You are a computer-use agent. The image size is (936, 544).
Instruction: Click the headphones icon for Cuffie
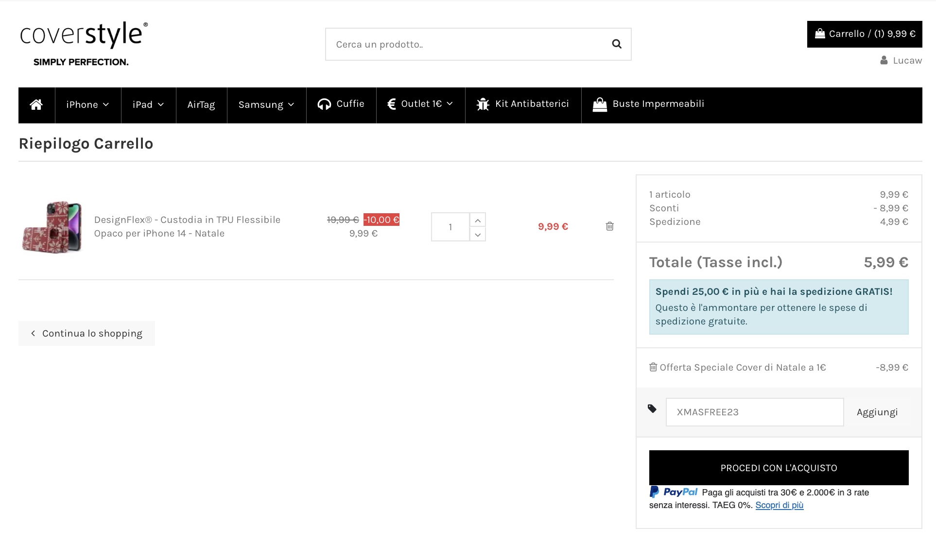[324, 104]
